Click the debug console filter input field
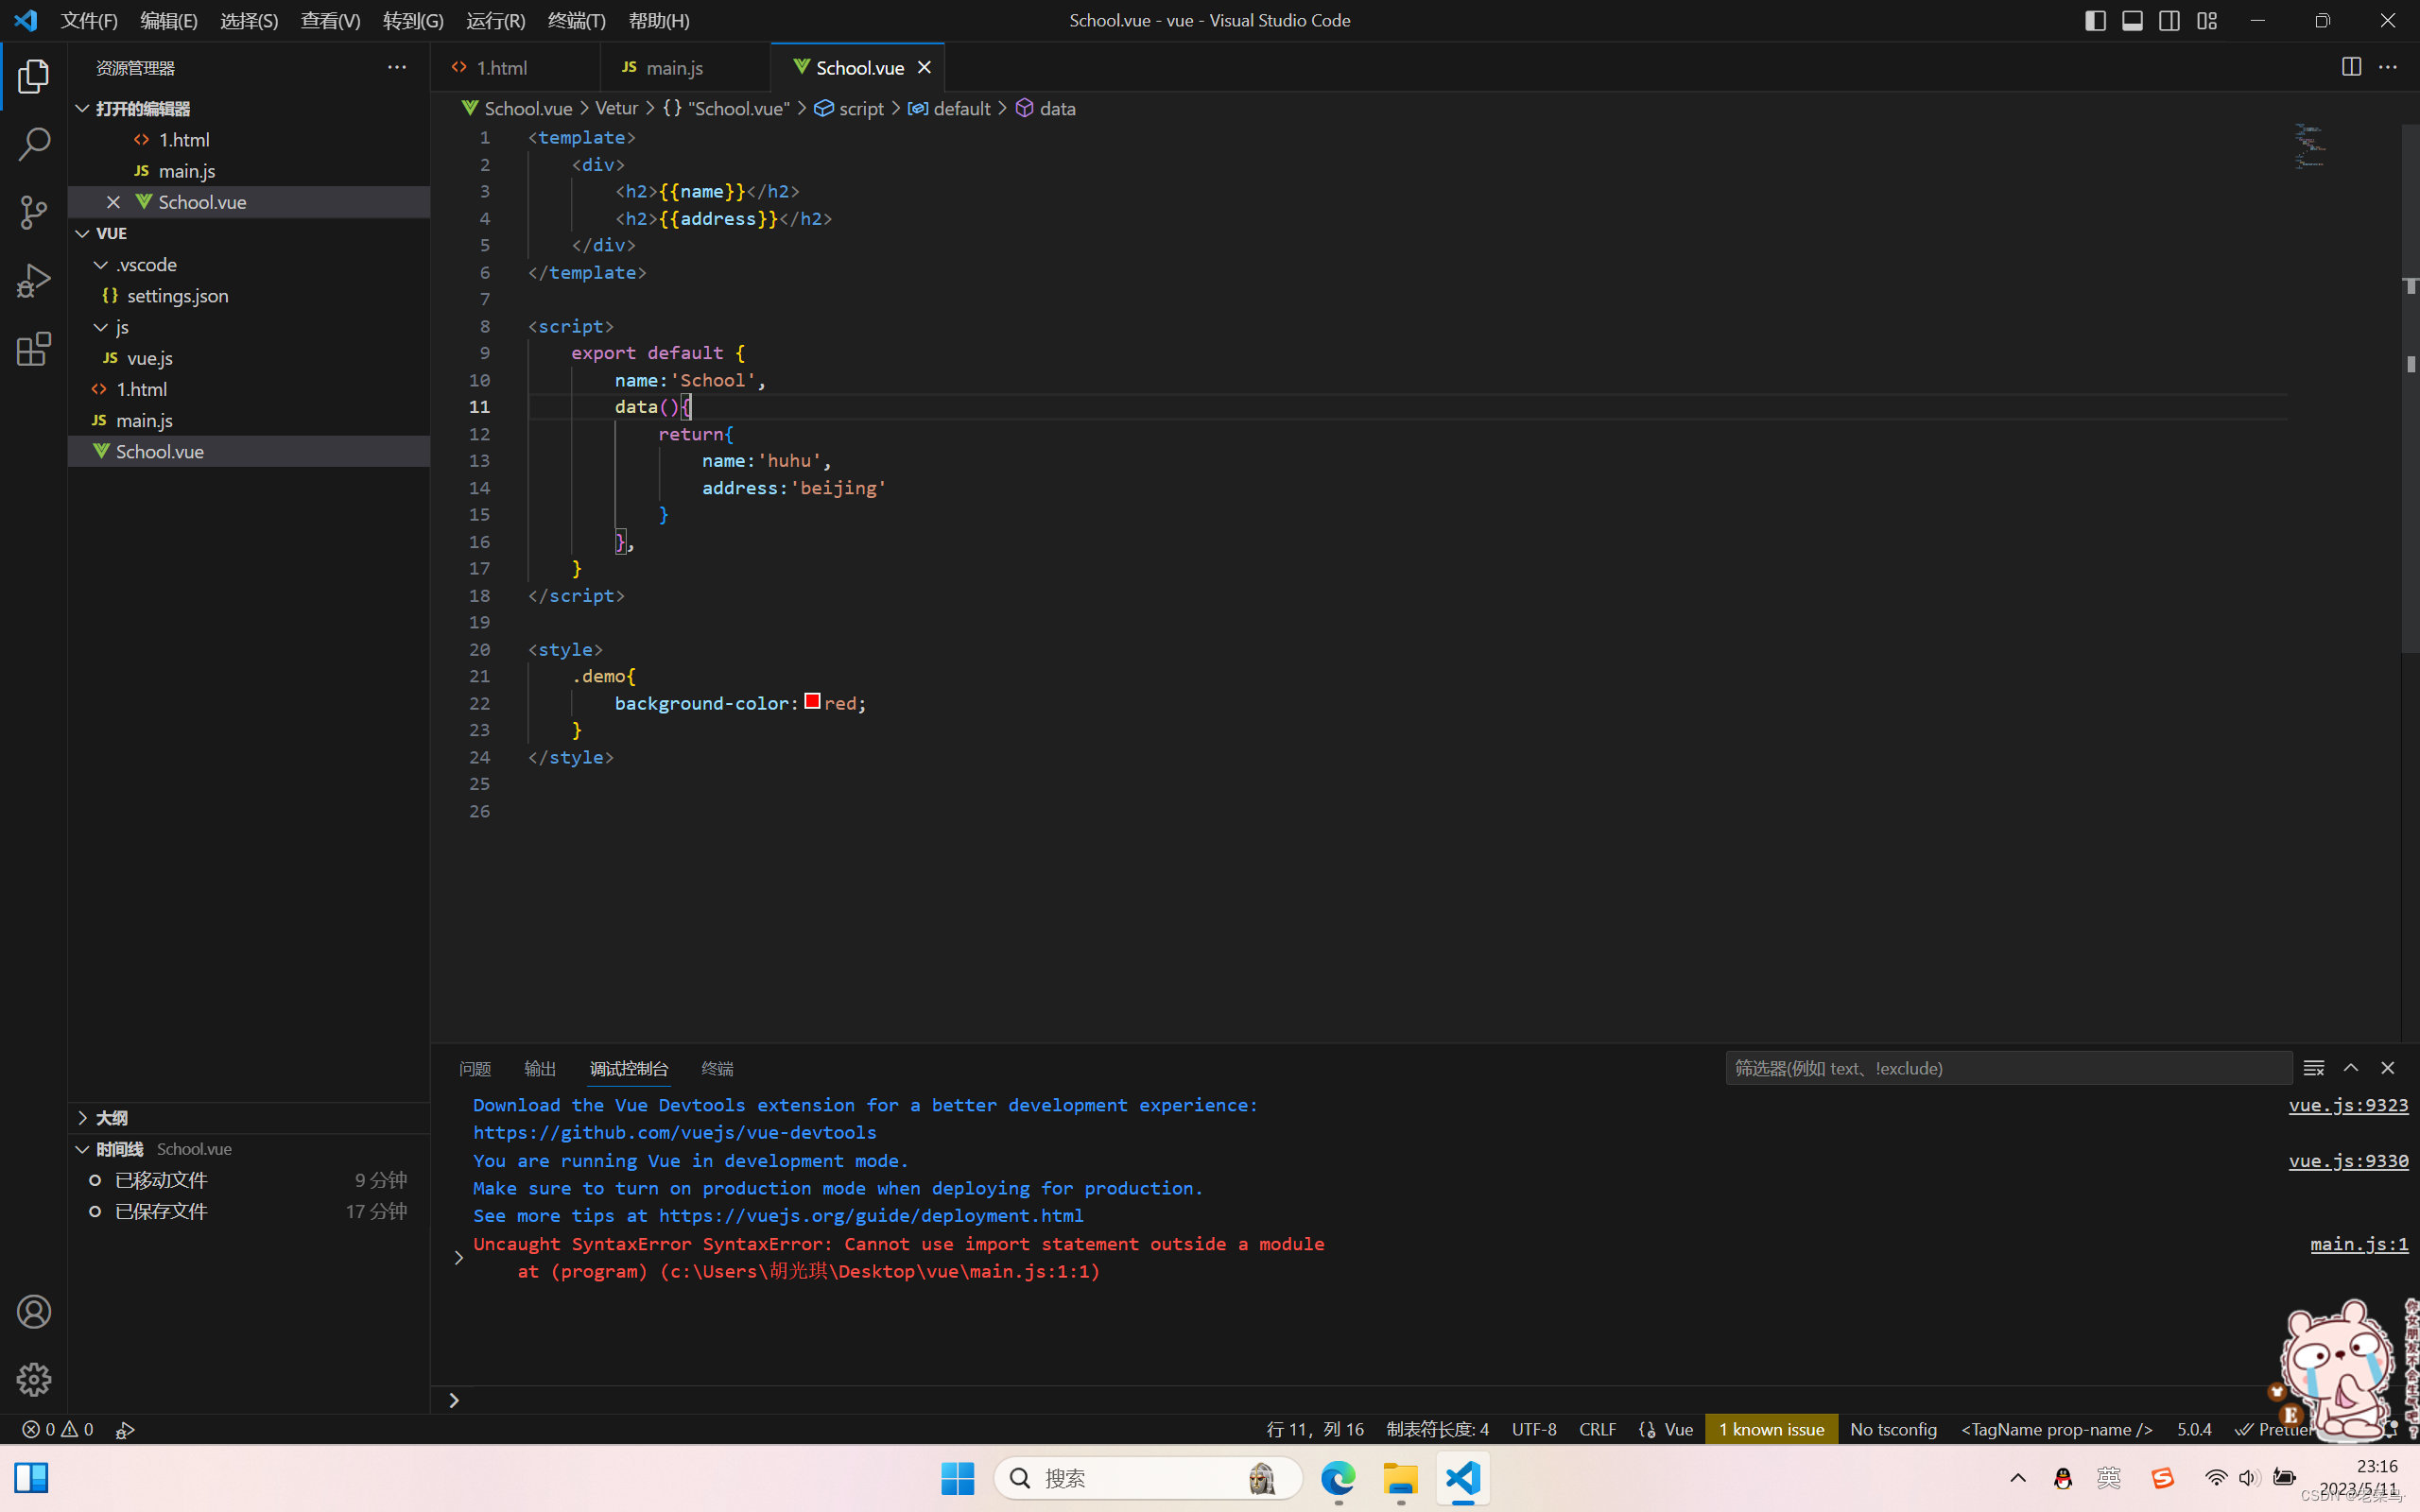The height and width of the screenshot is (1512, 2420). tap(2007, 1068)
